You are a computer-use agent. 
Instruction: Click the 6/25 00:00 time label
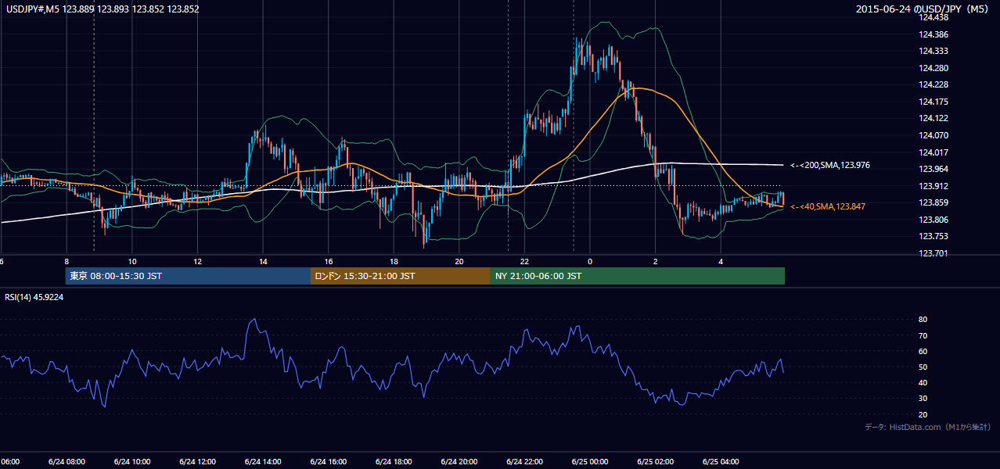[x=590, y=461]
